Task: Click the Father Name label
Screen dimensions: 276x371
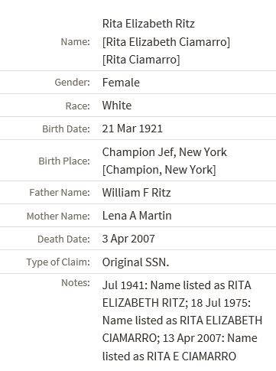Action: [x=60, y=193]
